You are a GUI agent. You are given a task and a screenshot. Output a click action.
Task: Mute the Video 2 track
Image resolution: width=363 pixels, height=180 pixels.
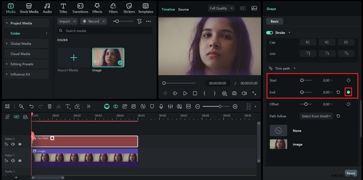pos(13,144)
